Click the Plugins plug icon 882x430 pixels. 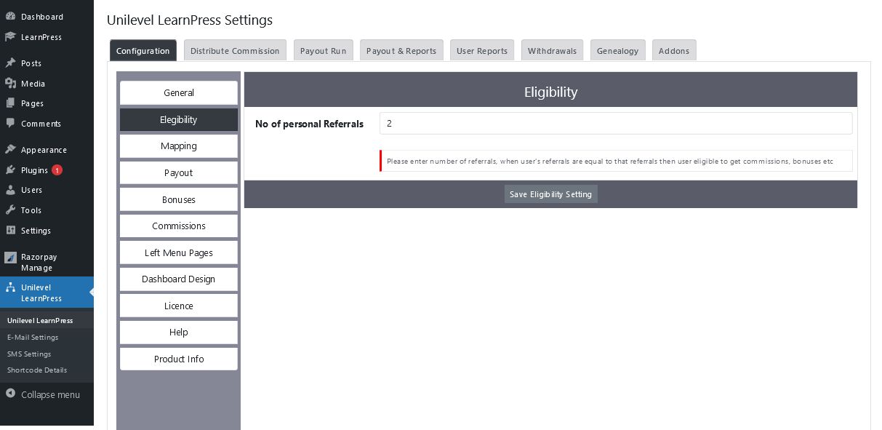[x=10, y=170]
